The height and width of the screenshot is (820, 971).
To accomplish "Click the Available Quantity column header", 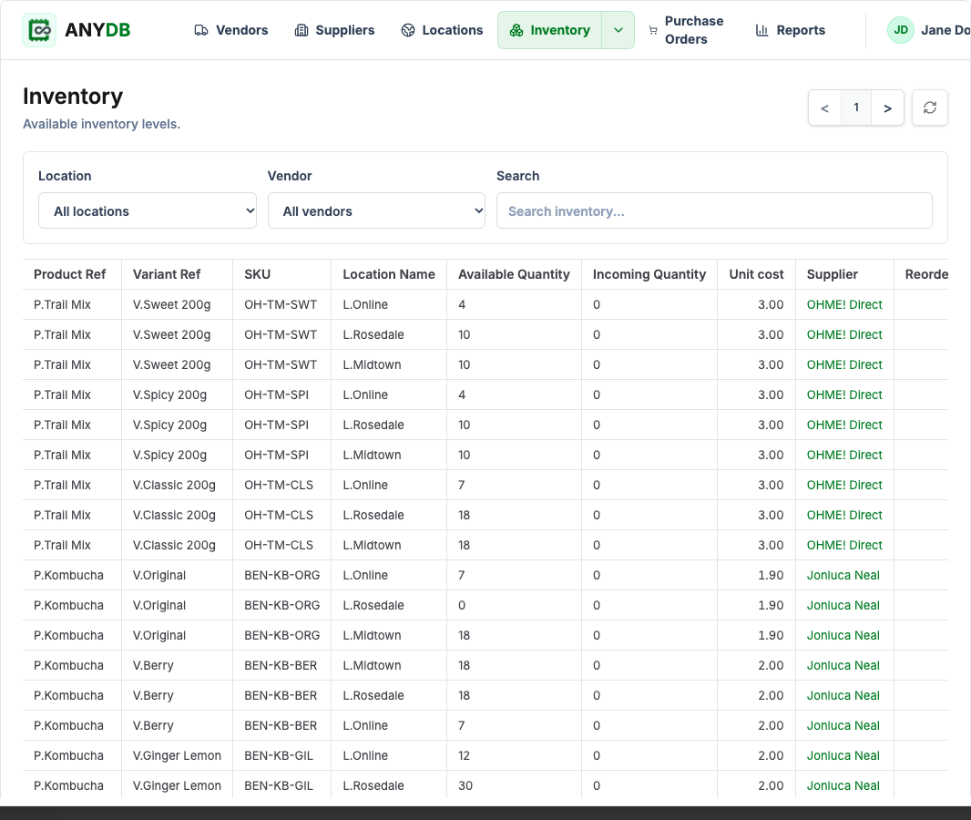I will tap(514, 274).
